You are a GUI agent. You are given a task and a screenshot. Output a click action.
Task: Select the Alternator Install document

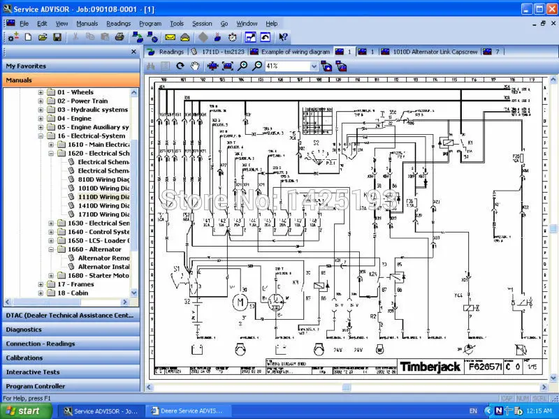(103, 267)
